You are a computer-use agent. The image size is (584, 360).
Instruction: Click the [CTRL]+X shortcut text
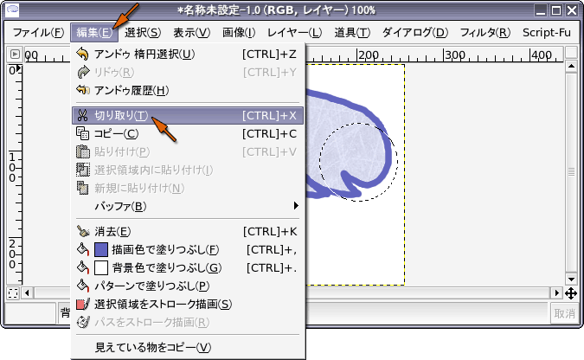[269, 115]
